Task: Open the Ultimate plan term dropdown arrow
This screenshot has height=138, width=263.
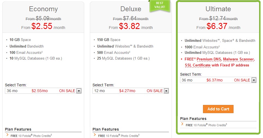Action: click(x=254, y=80)
